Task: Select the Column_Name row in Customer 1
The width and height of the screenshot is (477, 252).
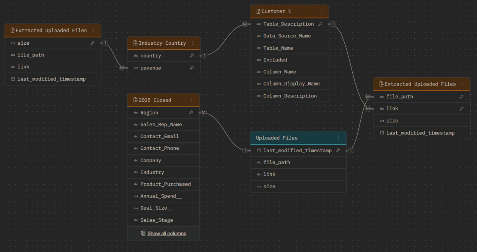Action: [290, 72]
